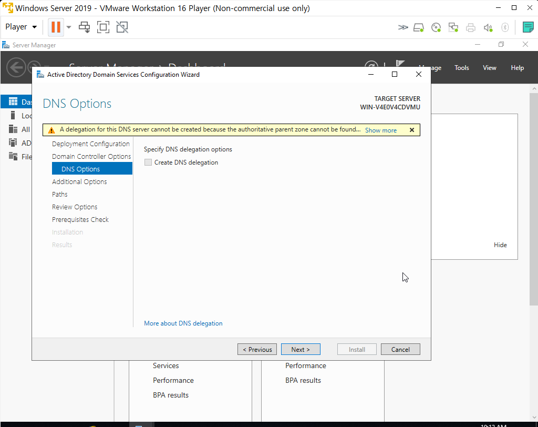
Task: Click the Bluetooth device icon
Action: click(x=505, y=27)
